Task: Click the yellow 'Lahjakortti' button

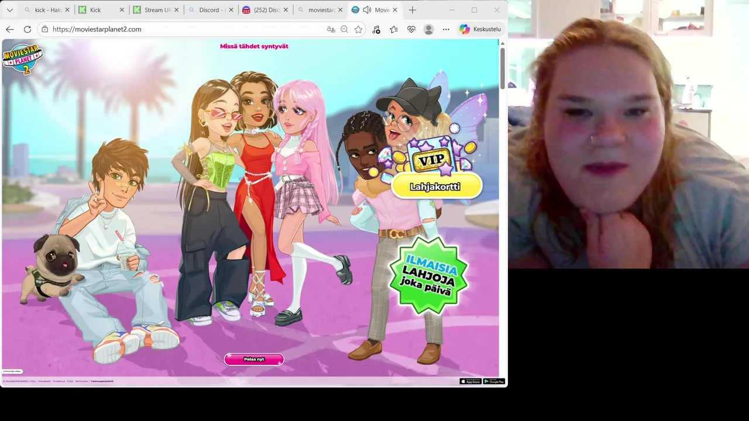Action: (435, 187)
